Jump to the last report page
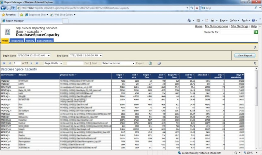This screenshot has width=262, height=155. [x=37, y=63]
